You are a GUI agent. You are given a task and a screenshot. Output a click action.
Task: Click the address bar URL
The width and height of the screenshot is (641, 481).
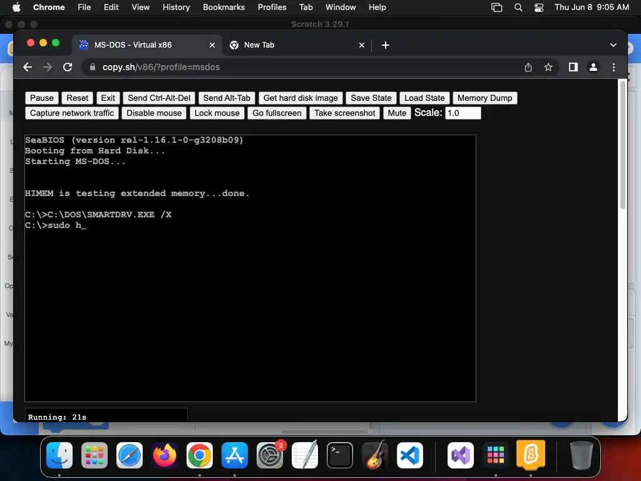161,67
